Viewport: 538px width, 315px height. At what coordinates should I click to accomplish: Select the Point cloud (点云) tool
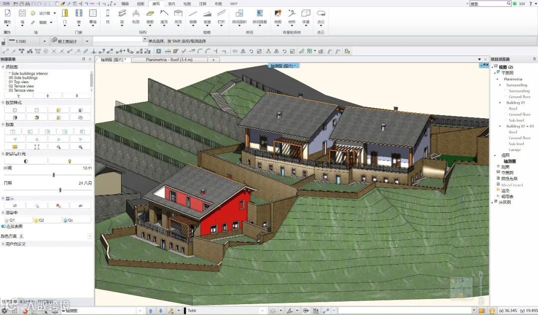point(321,17)
